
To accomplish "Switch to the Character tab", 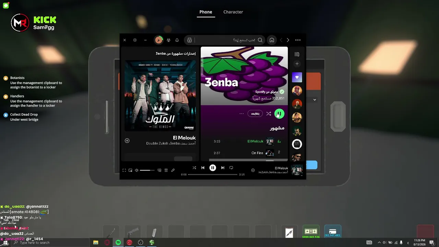I will [233, 12].
